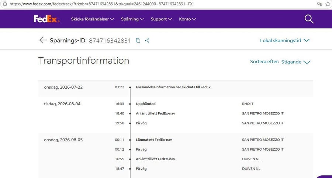Click På väg entry at 00:12
Viewport: 332px width, 178px height.
point(141,150)
